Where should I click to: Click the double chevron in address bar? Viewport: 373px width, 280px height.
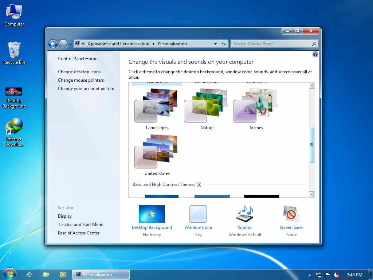tap(83, 44)
